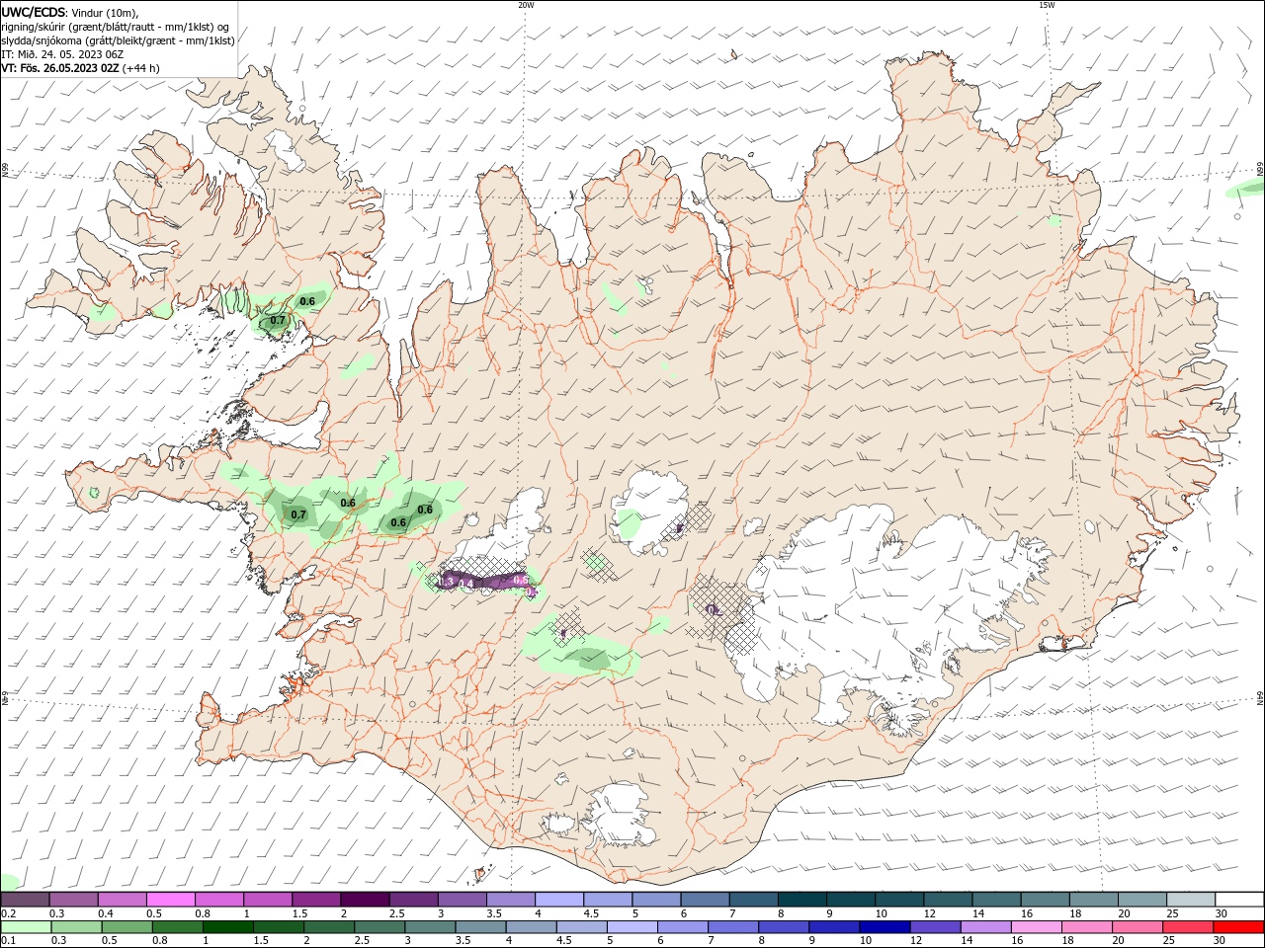Viewport: 1265px width, 948px height.
Task: Select the bright red 30 mm rain swatch
Action: (x=1238, y=927)
